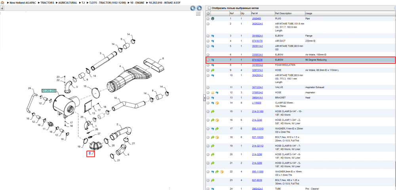Toggle the selection circle on ref 6 ELBOW row
The image size is (396, 190).
[x=208, y=55]
